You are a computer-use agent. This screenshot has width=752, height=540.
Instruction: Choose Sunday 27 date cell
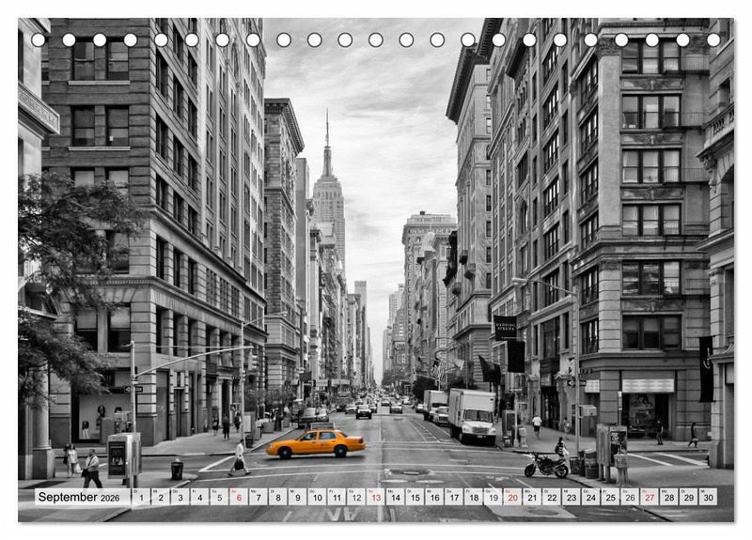click(649, 497)
